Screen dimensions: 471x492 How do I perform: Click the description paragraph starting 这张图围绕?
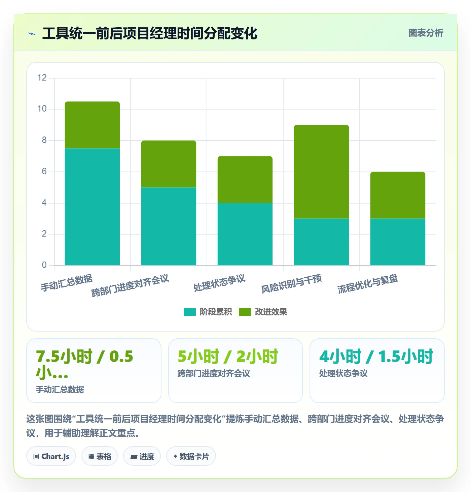click(235, 426)
